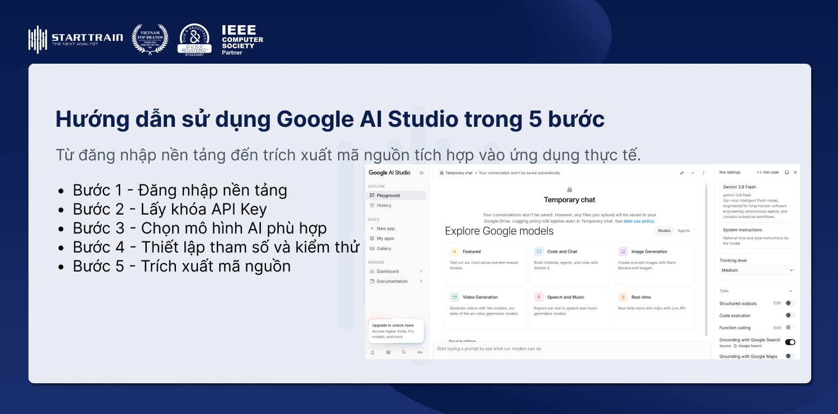
Task: Open the data use policy link
Action: tap(639, 221)
